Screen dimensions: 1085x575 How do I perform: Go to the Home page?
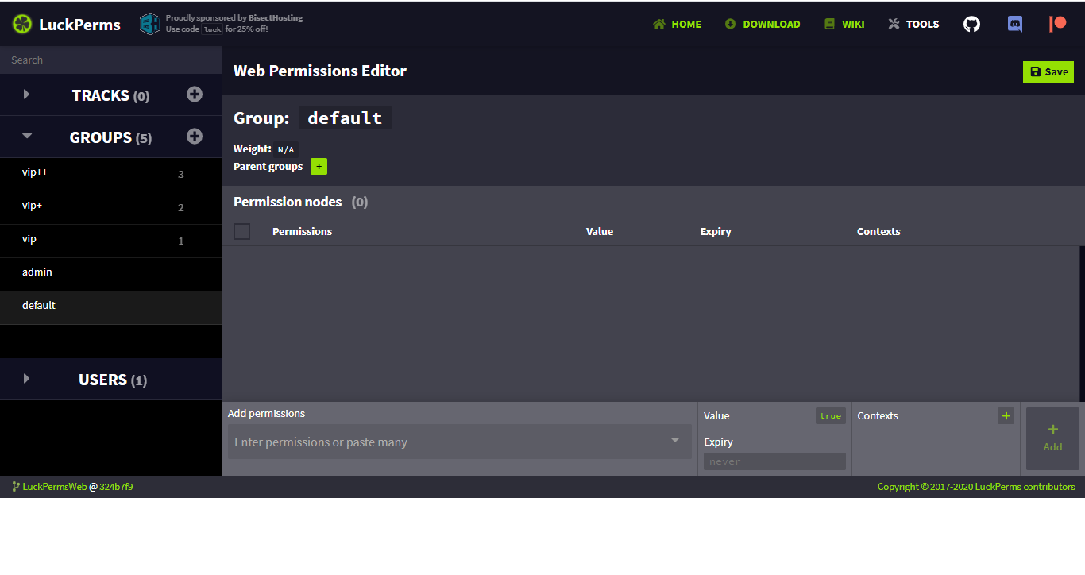click(678, 25)
